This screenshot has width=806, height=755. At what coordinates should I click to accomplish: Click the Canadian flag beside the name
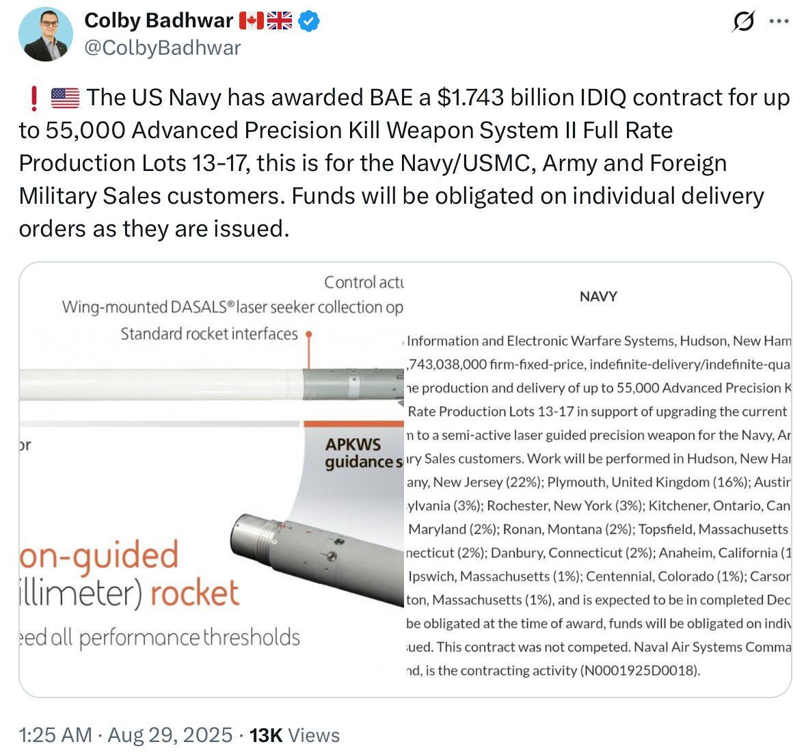coord(251,21)
